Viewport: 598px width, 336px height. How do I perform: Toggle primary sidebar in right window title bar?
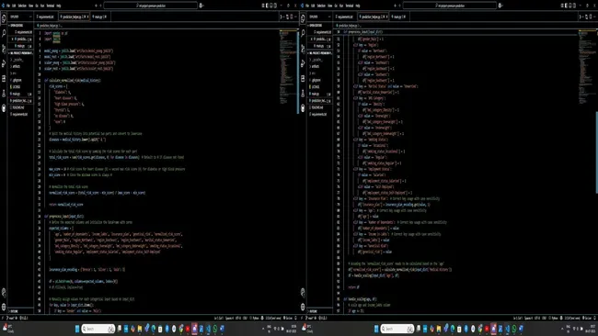[566, 6]
